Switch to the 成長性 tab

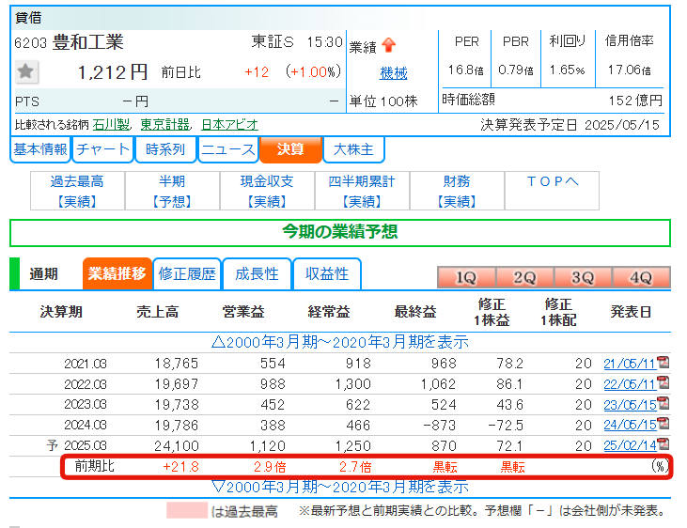click(x=257, y=274)
